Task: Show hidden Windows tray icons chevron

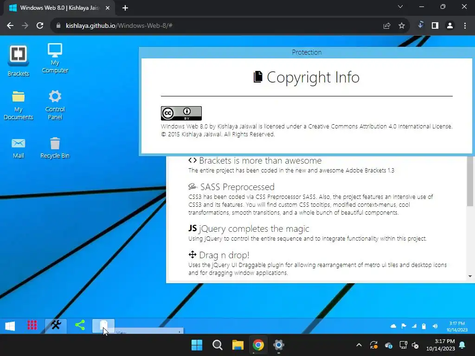Action: coord(359,345)
